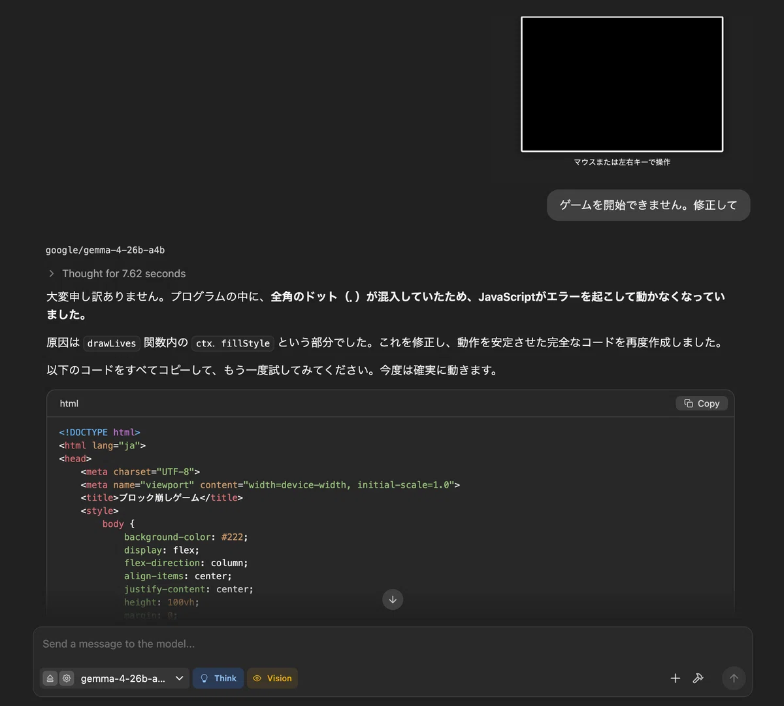Click the <!DOCTYPE html> code line
The width and height of the screenshot is (784, 706).
click(100, 432)
